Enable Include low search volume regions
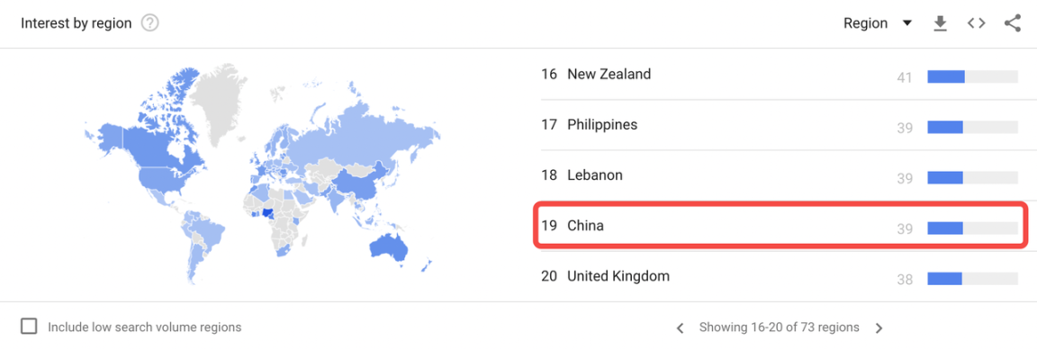Viewport: 1037px width, 349px height. click(29, 327)
